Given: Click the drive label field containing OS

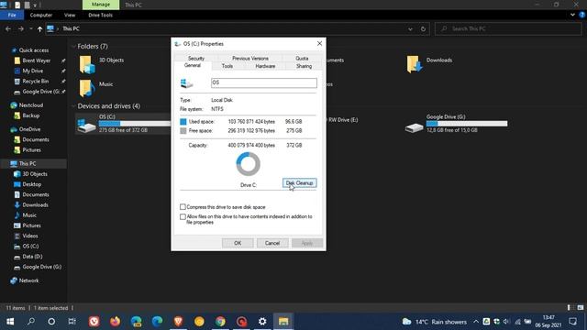Looking at the screenshot, I should click(264, 82).
